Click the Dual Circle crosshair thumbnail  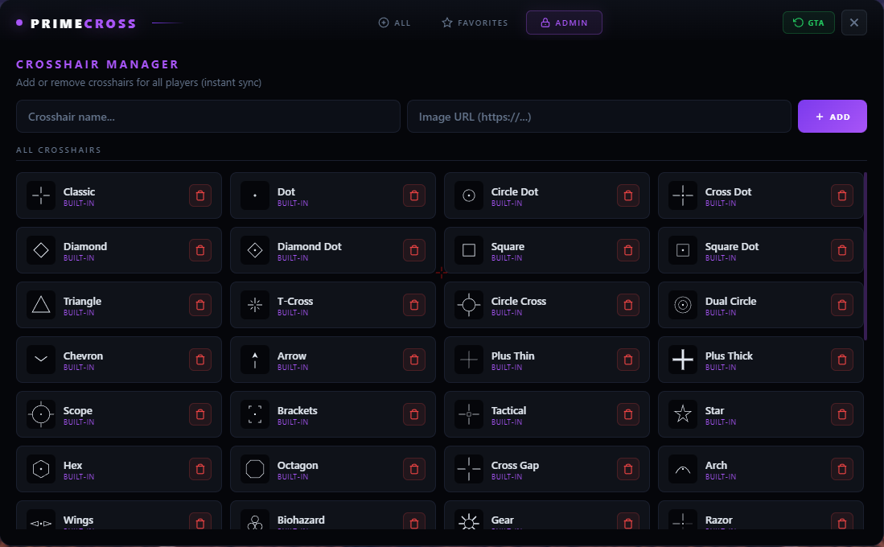click(683, 305)
